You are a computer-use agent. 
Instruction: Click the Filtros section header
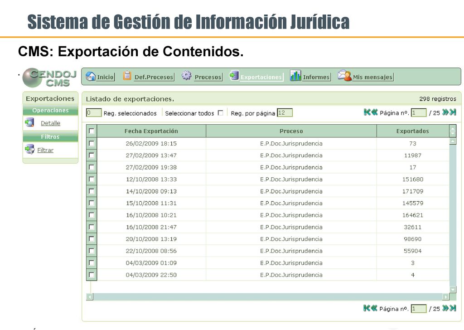[50, 137]
